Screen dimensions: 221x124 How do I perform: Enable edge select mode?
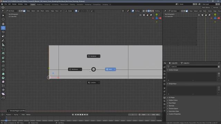click(x=22, y=11)
